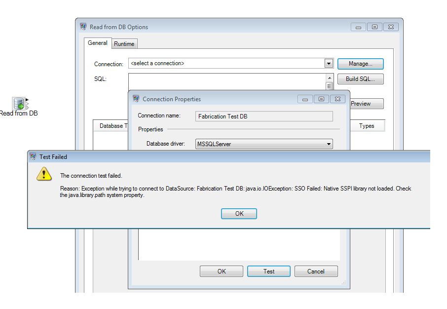Cancel the Connection Properties dialog

tap(316, 271)
